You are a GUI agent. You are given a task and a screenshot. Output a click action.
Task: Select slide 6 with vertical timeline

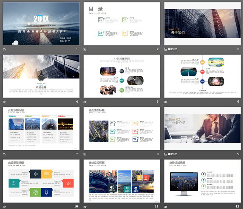pos(202,76)
